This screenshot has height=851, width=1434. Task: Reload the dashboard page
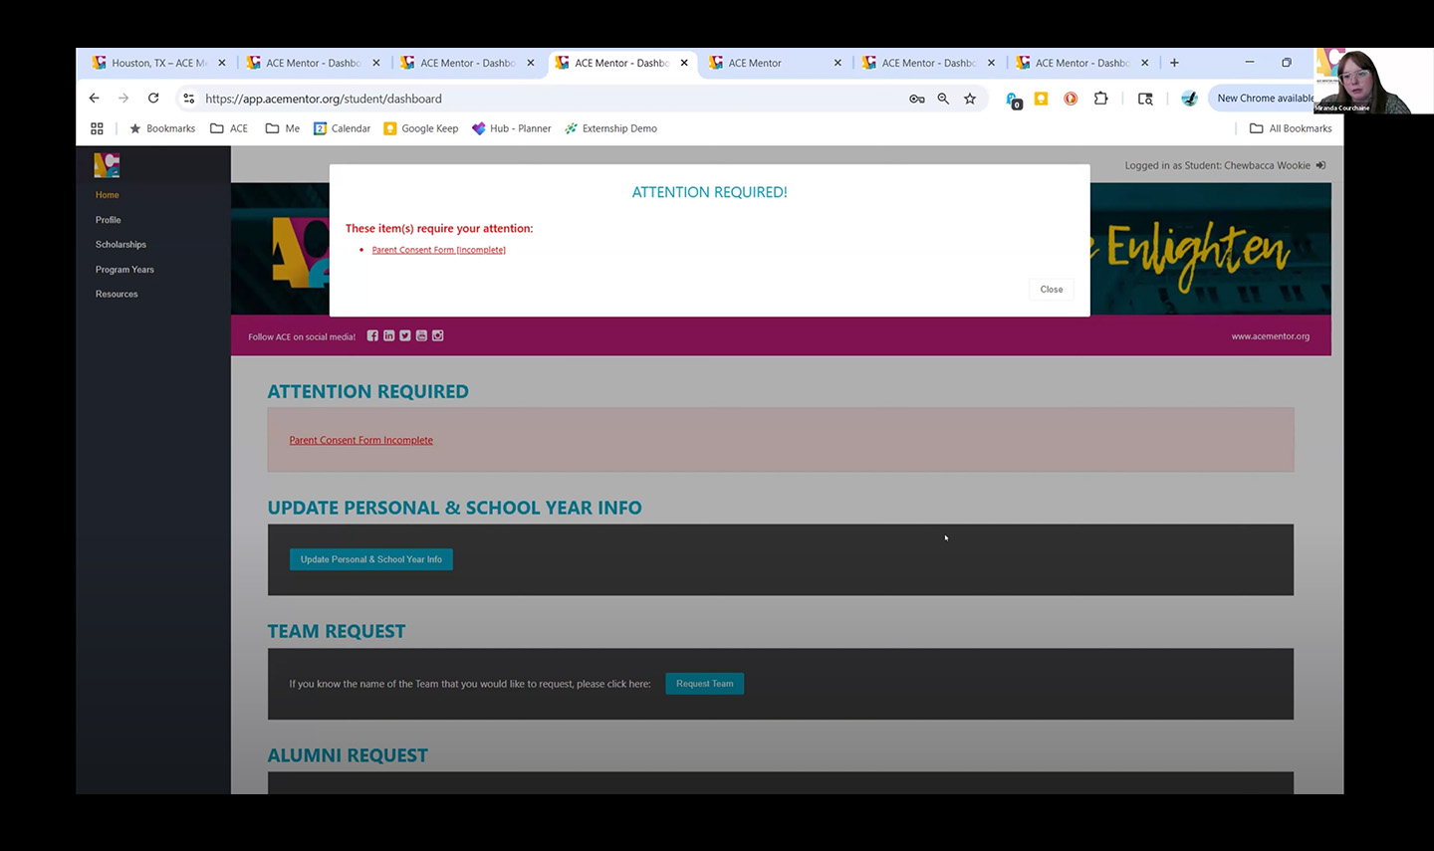[x=153, y=99]
